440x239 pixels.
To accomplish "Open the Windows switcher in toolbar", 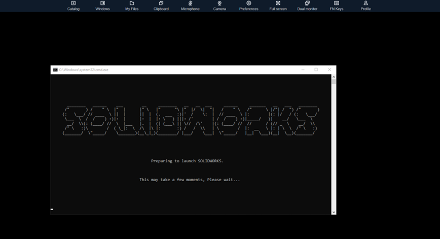I will click(x=102, y=6).
